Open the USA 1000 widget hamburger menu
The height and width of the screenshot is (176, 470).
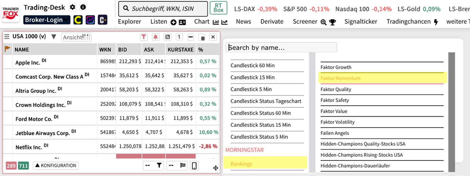coord(7,37)
